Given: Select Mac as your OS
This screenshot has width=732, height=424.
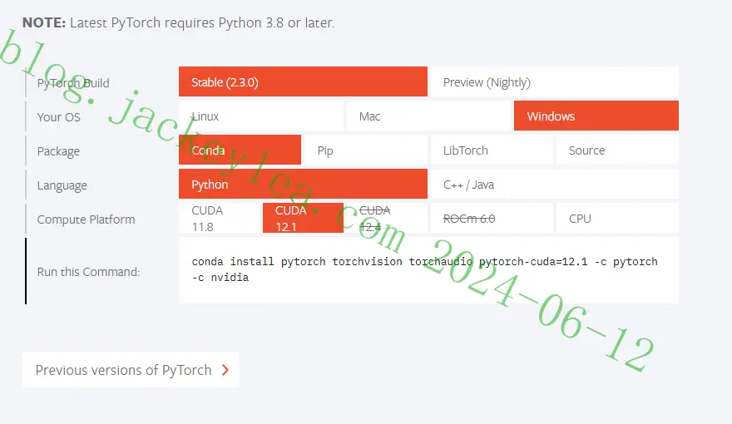Looking at the screenshot, I should [428, 116].
